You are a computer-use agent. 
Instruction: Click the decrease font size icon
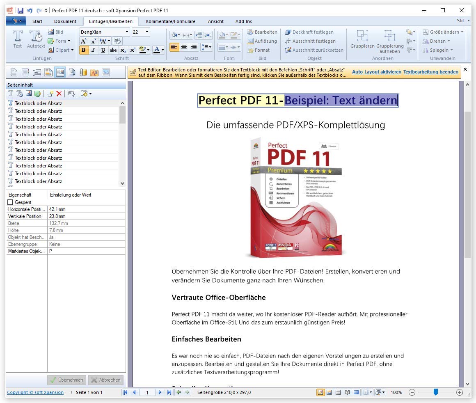click(x=94, y=41)
